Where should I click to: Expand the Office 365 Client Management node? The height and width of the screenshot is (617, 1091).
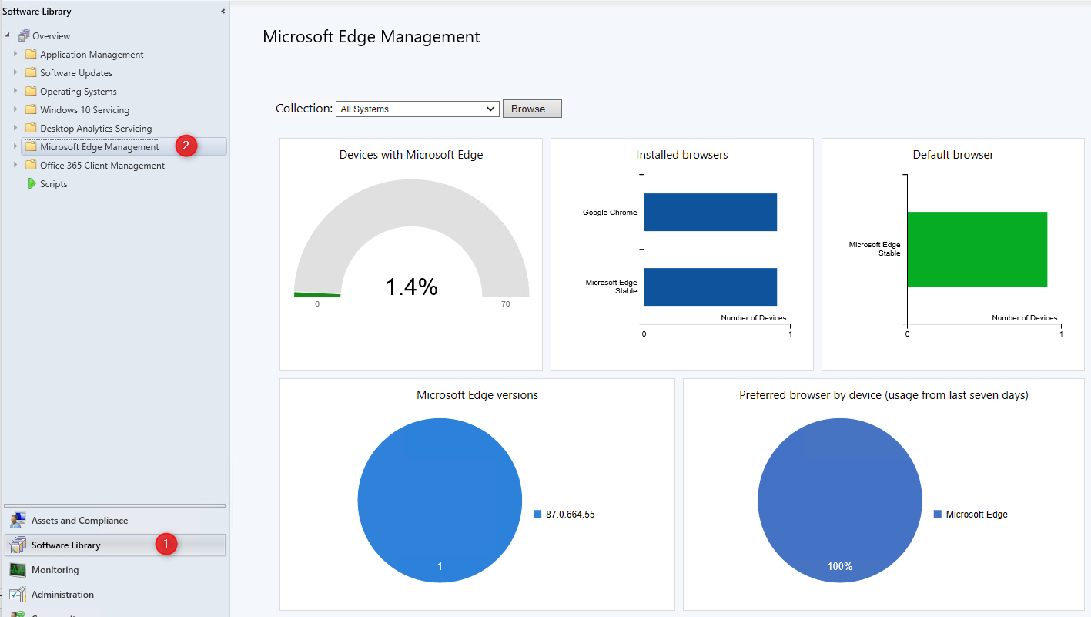[15, 165]
